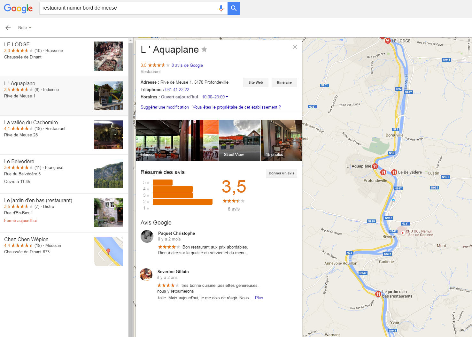Click the Annevoie-Rouillon label on map
Viewport: 472px width, 337px height.
click(x=341, y=263)
